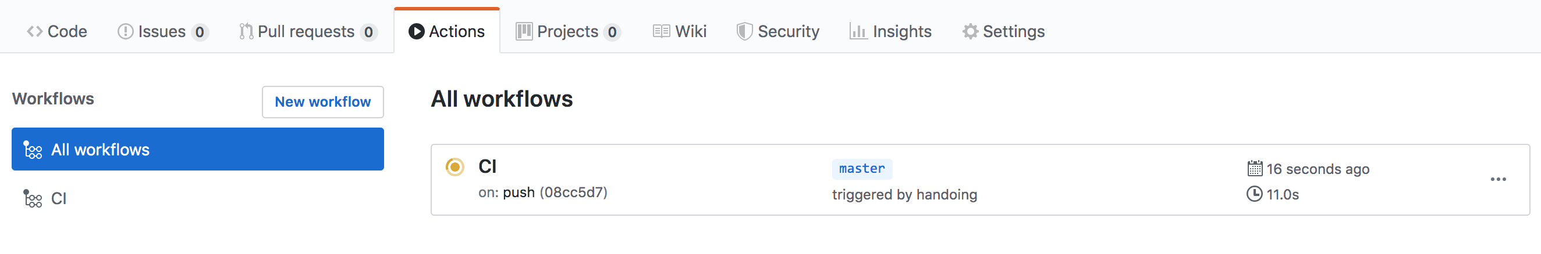Open the three-dot menu for CI run

(1498, 179)
